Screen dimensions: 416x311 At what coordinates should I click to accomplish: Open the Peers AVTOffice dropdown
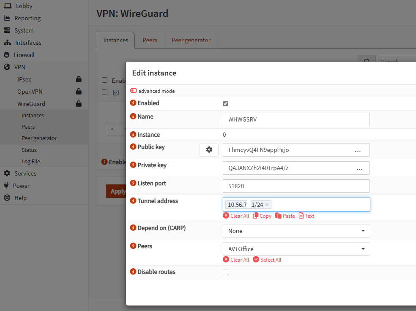[296, 249]
